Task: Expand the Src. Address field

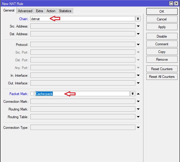Action: [x=138, y=26]
